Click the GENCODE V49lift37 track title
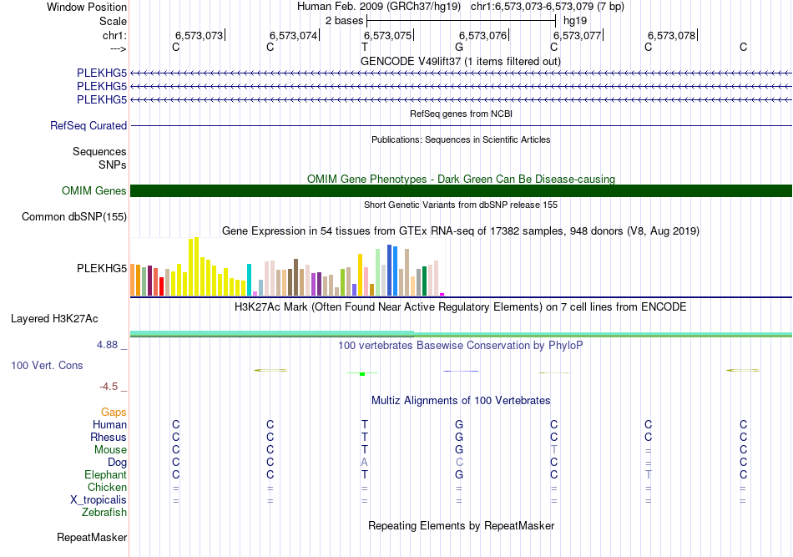The height and width of the screenshot is (557, 793). (x=461, y=61)
